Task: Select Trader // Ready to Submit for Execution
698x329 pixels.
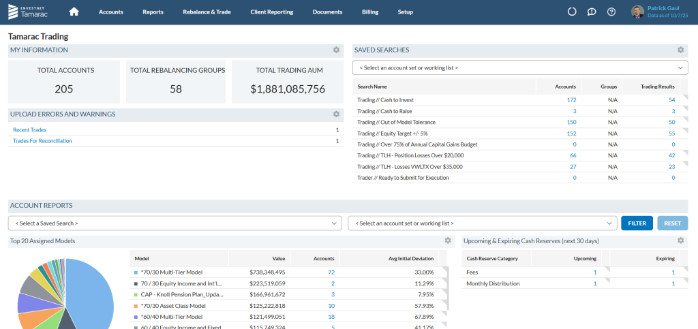Action: pos(520,178)
